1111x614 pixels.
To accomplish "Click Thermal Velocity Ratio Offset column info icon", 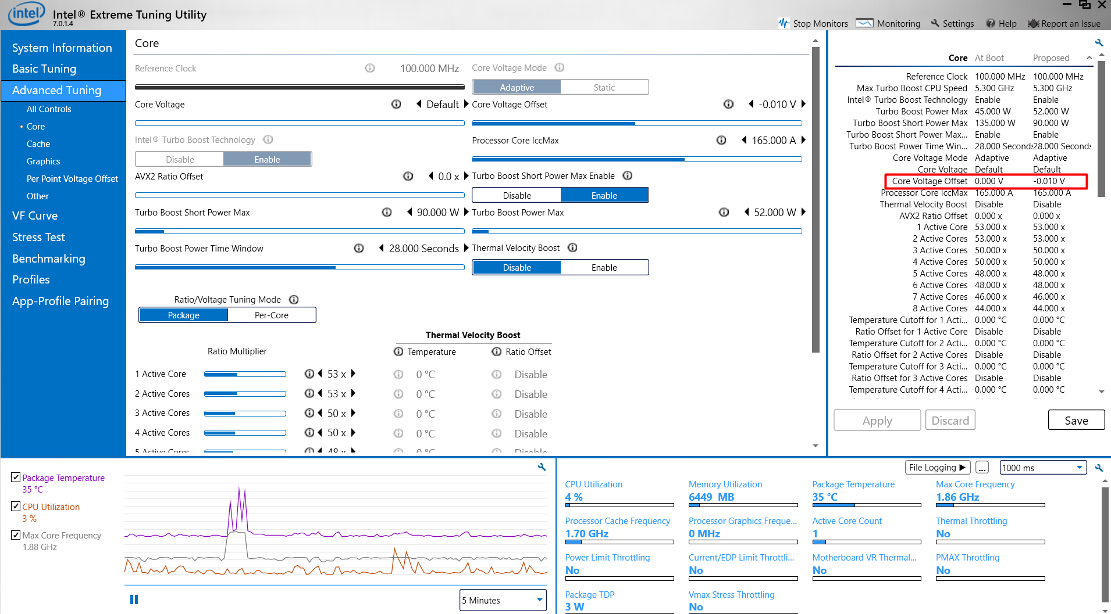I will (x=497, y=351).
